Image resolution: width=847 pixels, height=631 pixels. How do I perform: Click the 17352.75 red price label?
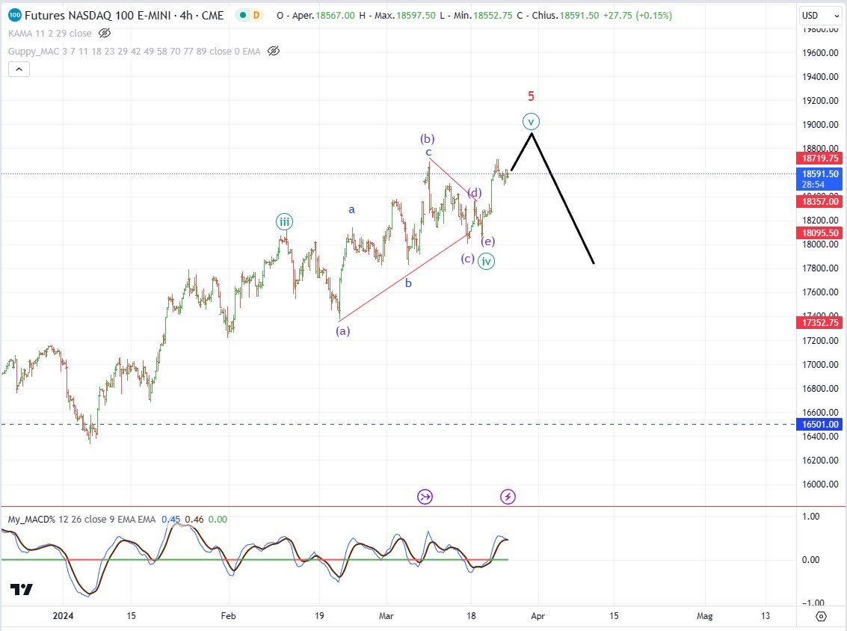819,322
